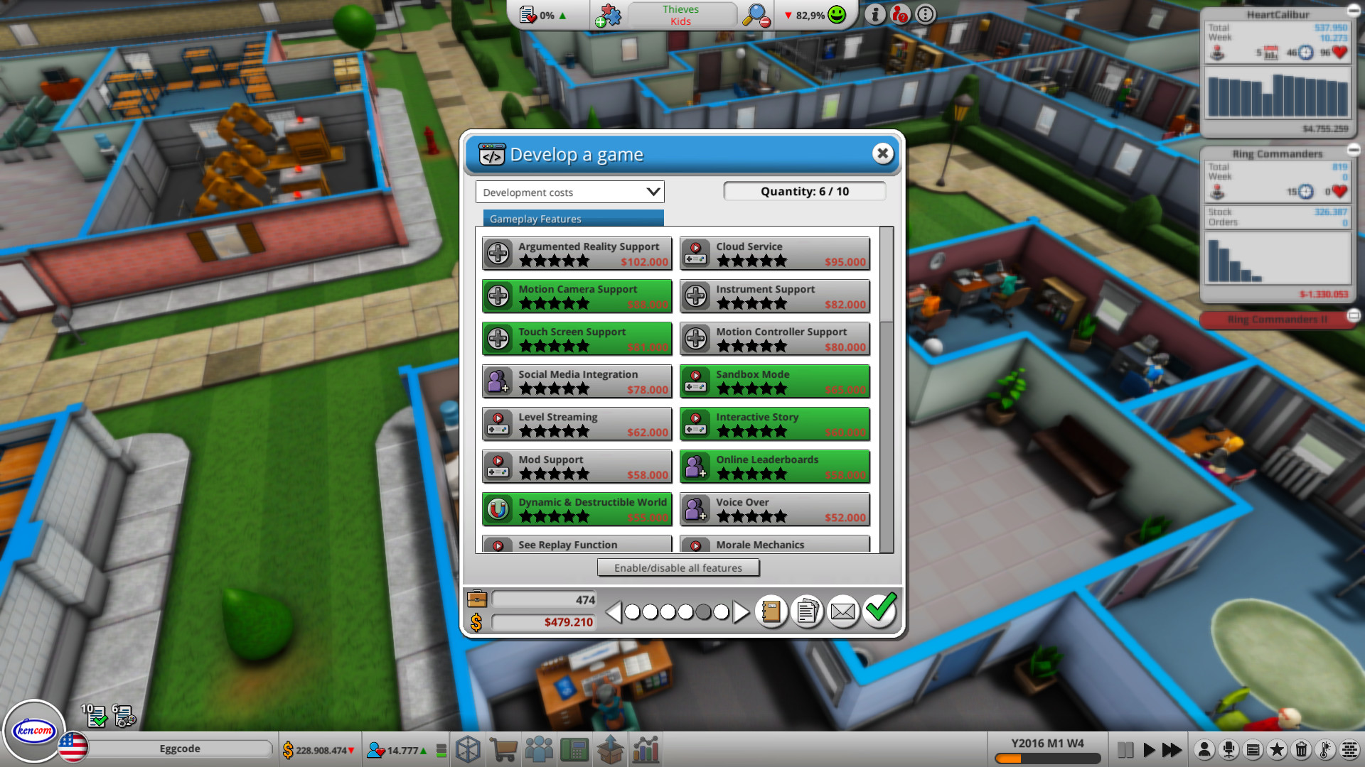Click the copy/duplicate document icon
Screen dimensions: 1365x767
pyautogui.click(x=807, y=611)
